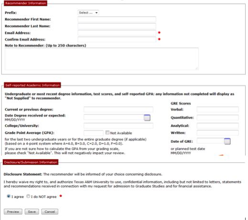Viewport: 248px width, 220px height.
Task: Focus the GRE Written score field
Action: [217, 133]
